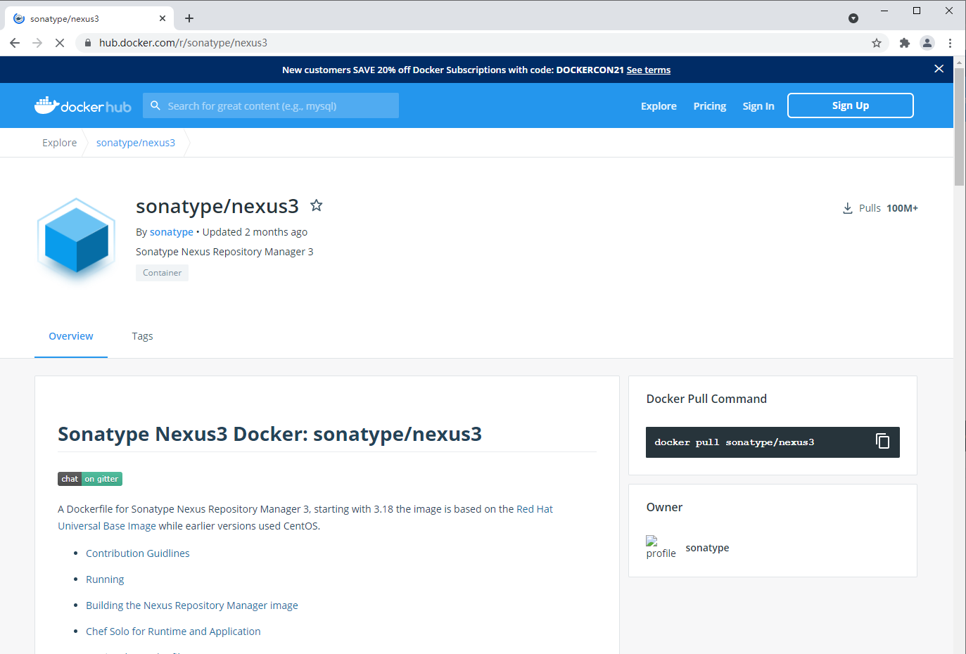Open the Chrome profile avatar
The image size is (966, 654).
coord(927,43)
